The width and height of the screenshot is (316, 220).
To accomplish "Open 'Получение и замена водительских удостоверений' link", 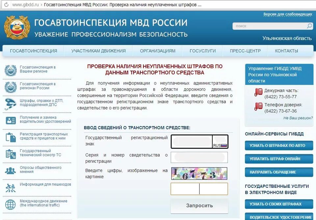I will pos(45,119).
